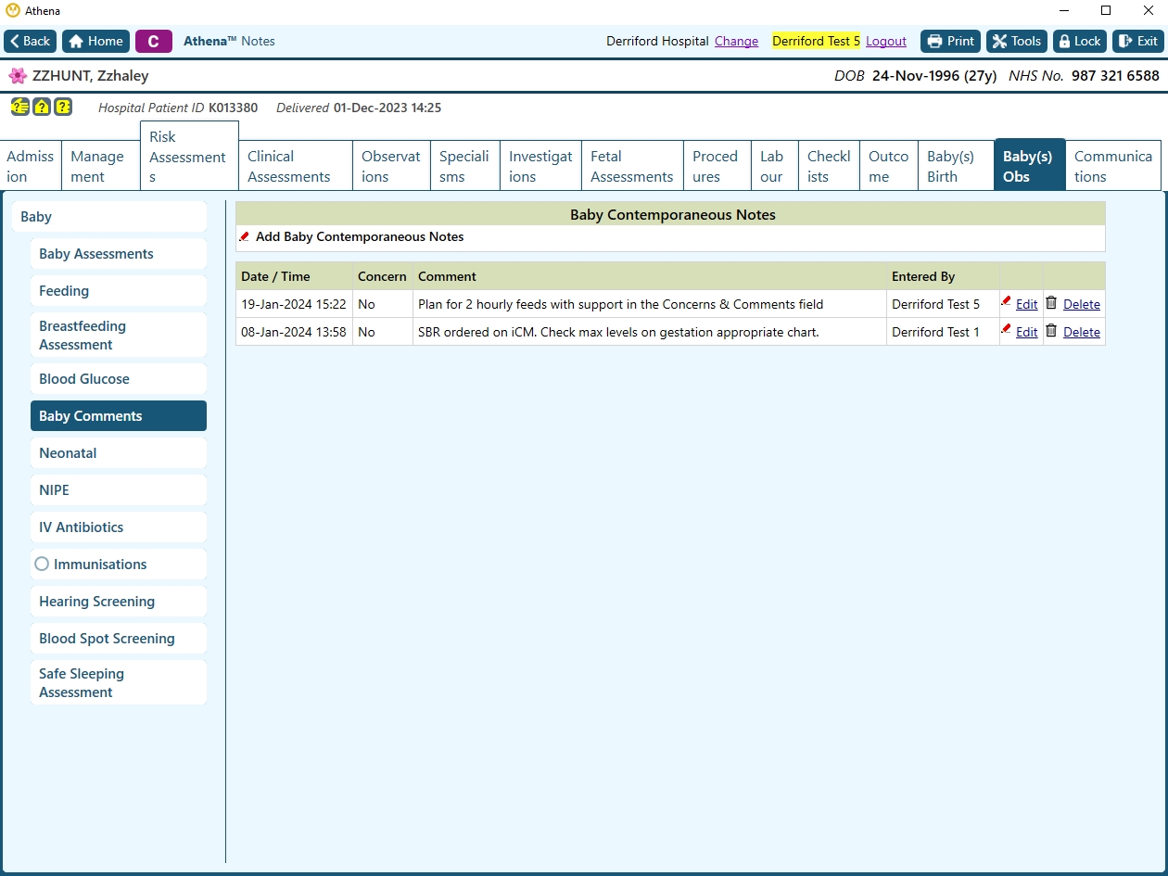This screenshot has width=1168, height=876.
Task: Add Baby Contemporaneous Notes
Action: (360, 236)
